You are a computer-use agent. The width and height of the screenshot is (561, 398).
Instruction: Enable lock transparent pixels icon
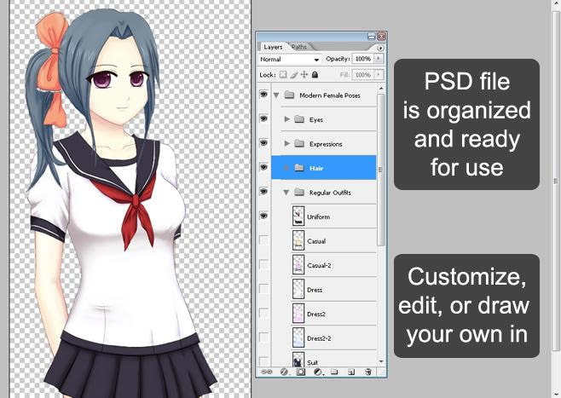click(283, 74)
